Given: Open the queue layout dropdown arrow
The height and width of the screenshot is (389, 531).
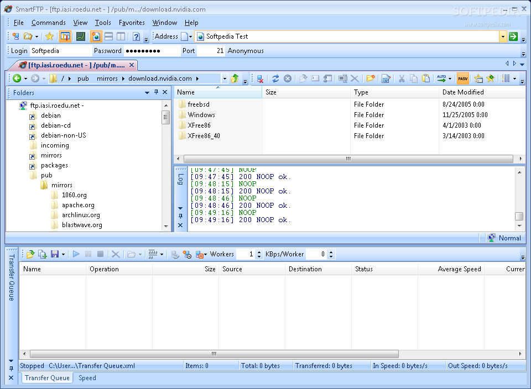Looking at the screenshot, I should click(x=162, y=254).
